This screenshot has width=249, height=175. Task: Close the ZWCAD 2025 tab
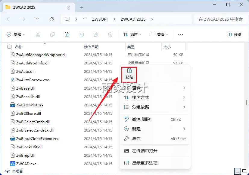[x=68, y=7]
